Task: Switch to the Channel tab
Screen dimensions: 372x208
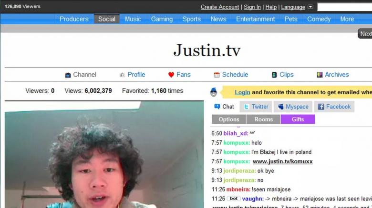Action: coord(81,75)
